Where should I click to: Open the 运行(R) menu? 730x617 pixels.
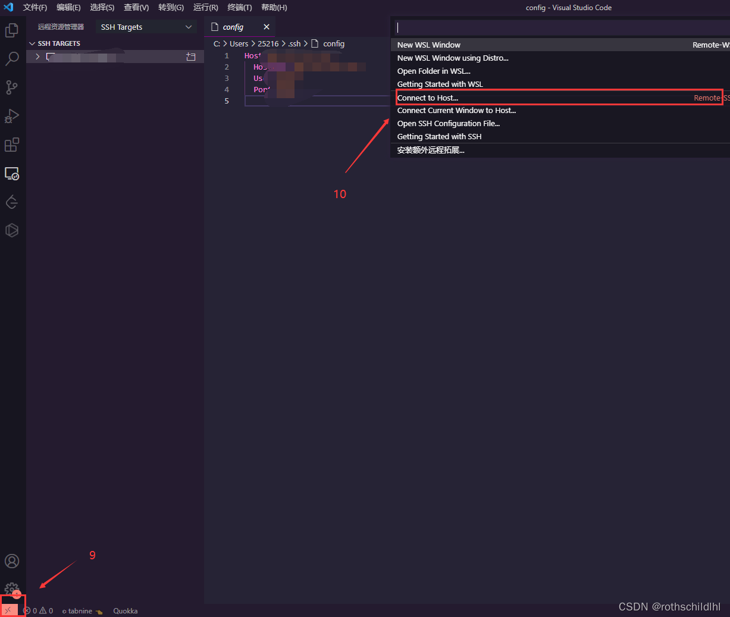pos(206,7)
